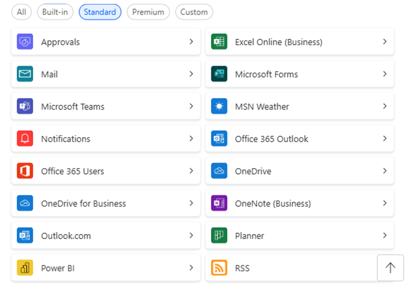Image resolution: width=406 pixels, height=284 pixels.
Task: Expand the OneDrive row chevron
Action: [385, 171]
